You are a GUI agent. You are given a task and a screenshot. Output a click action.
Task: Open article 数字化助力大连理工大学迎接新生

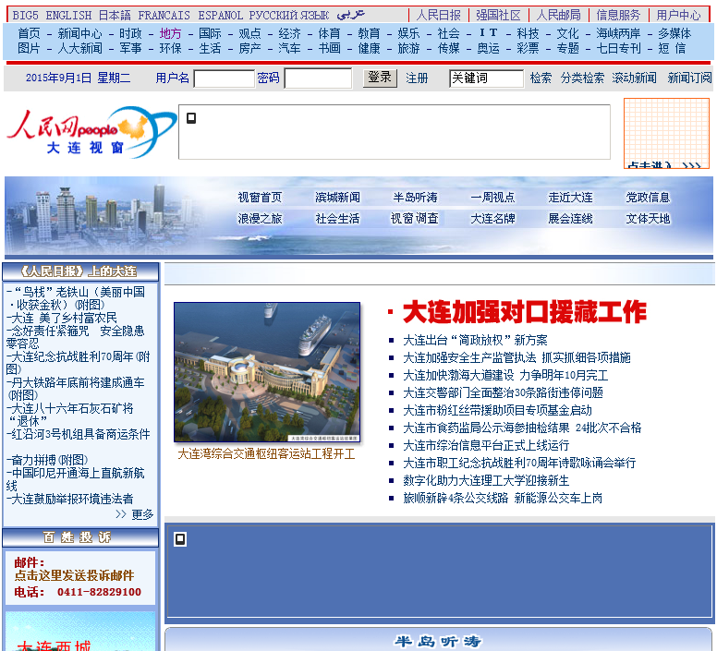(x=486, y=480)
